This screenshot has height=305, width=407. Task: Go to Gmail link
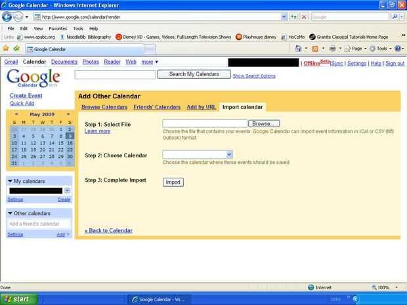(11, 62)
